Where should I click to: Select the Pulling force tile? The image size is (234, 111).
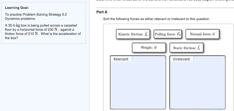(x=168, y=34)
